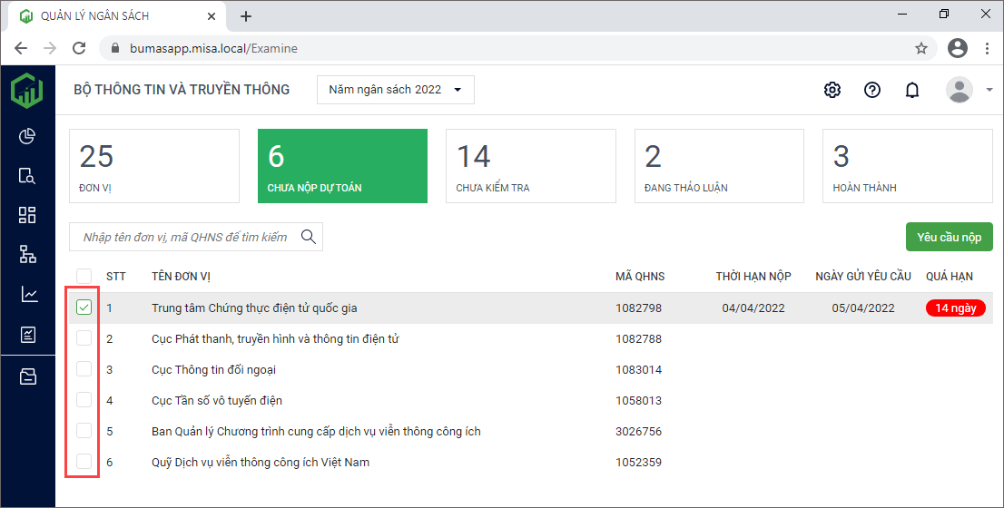Open the pie chart overview sidebar icon
1004x508 pixels.
(x=27, y=136)
